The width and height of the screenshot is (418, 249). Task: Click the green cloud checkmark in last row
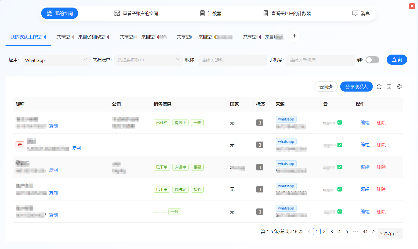point(339,212)
